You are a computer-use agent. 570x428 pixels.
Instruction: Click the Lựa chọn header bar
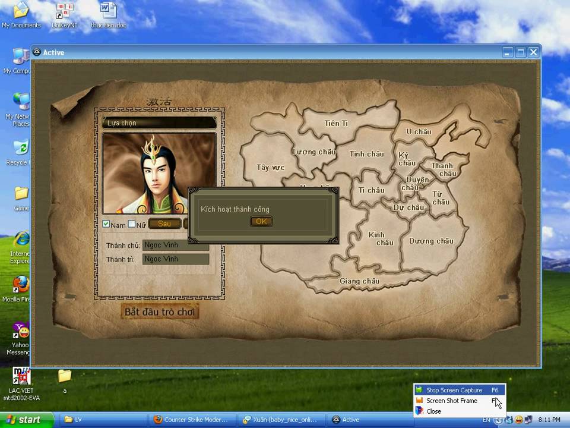(x=159, y=123)
